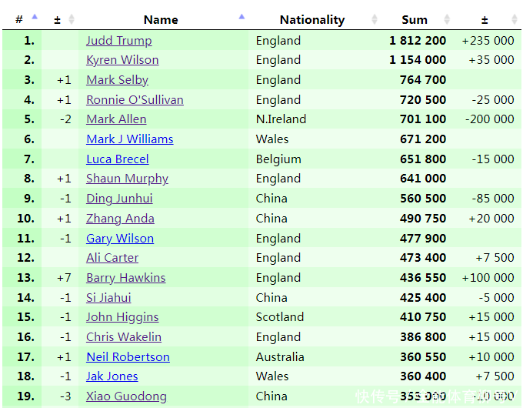
Task: Open the Ali Carter link
Action: 112,257
